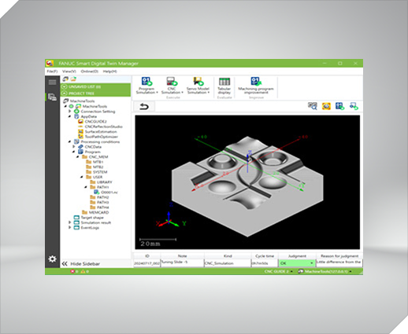Open the Help menu

click(109, 72)
